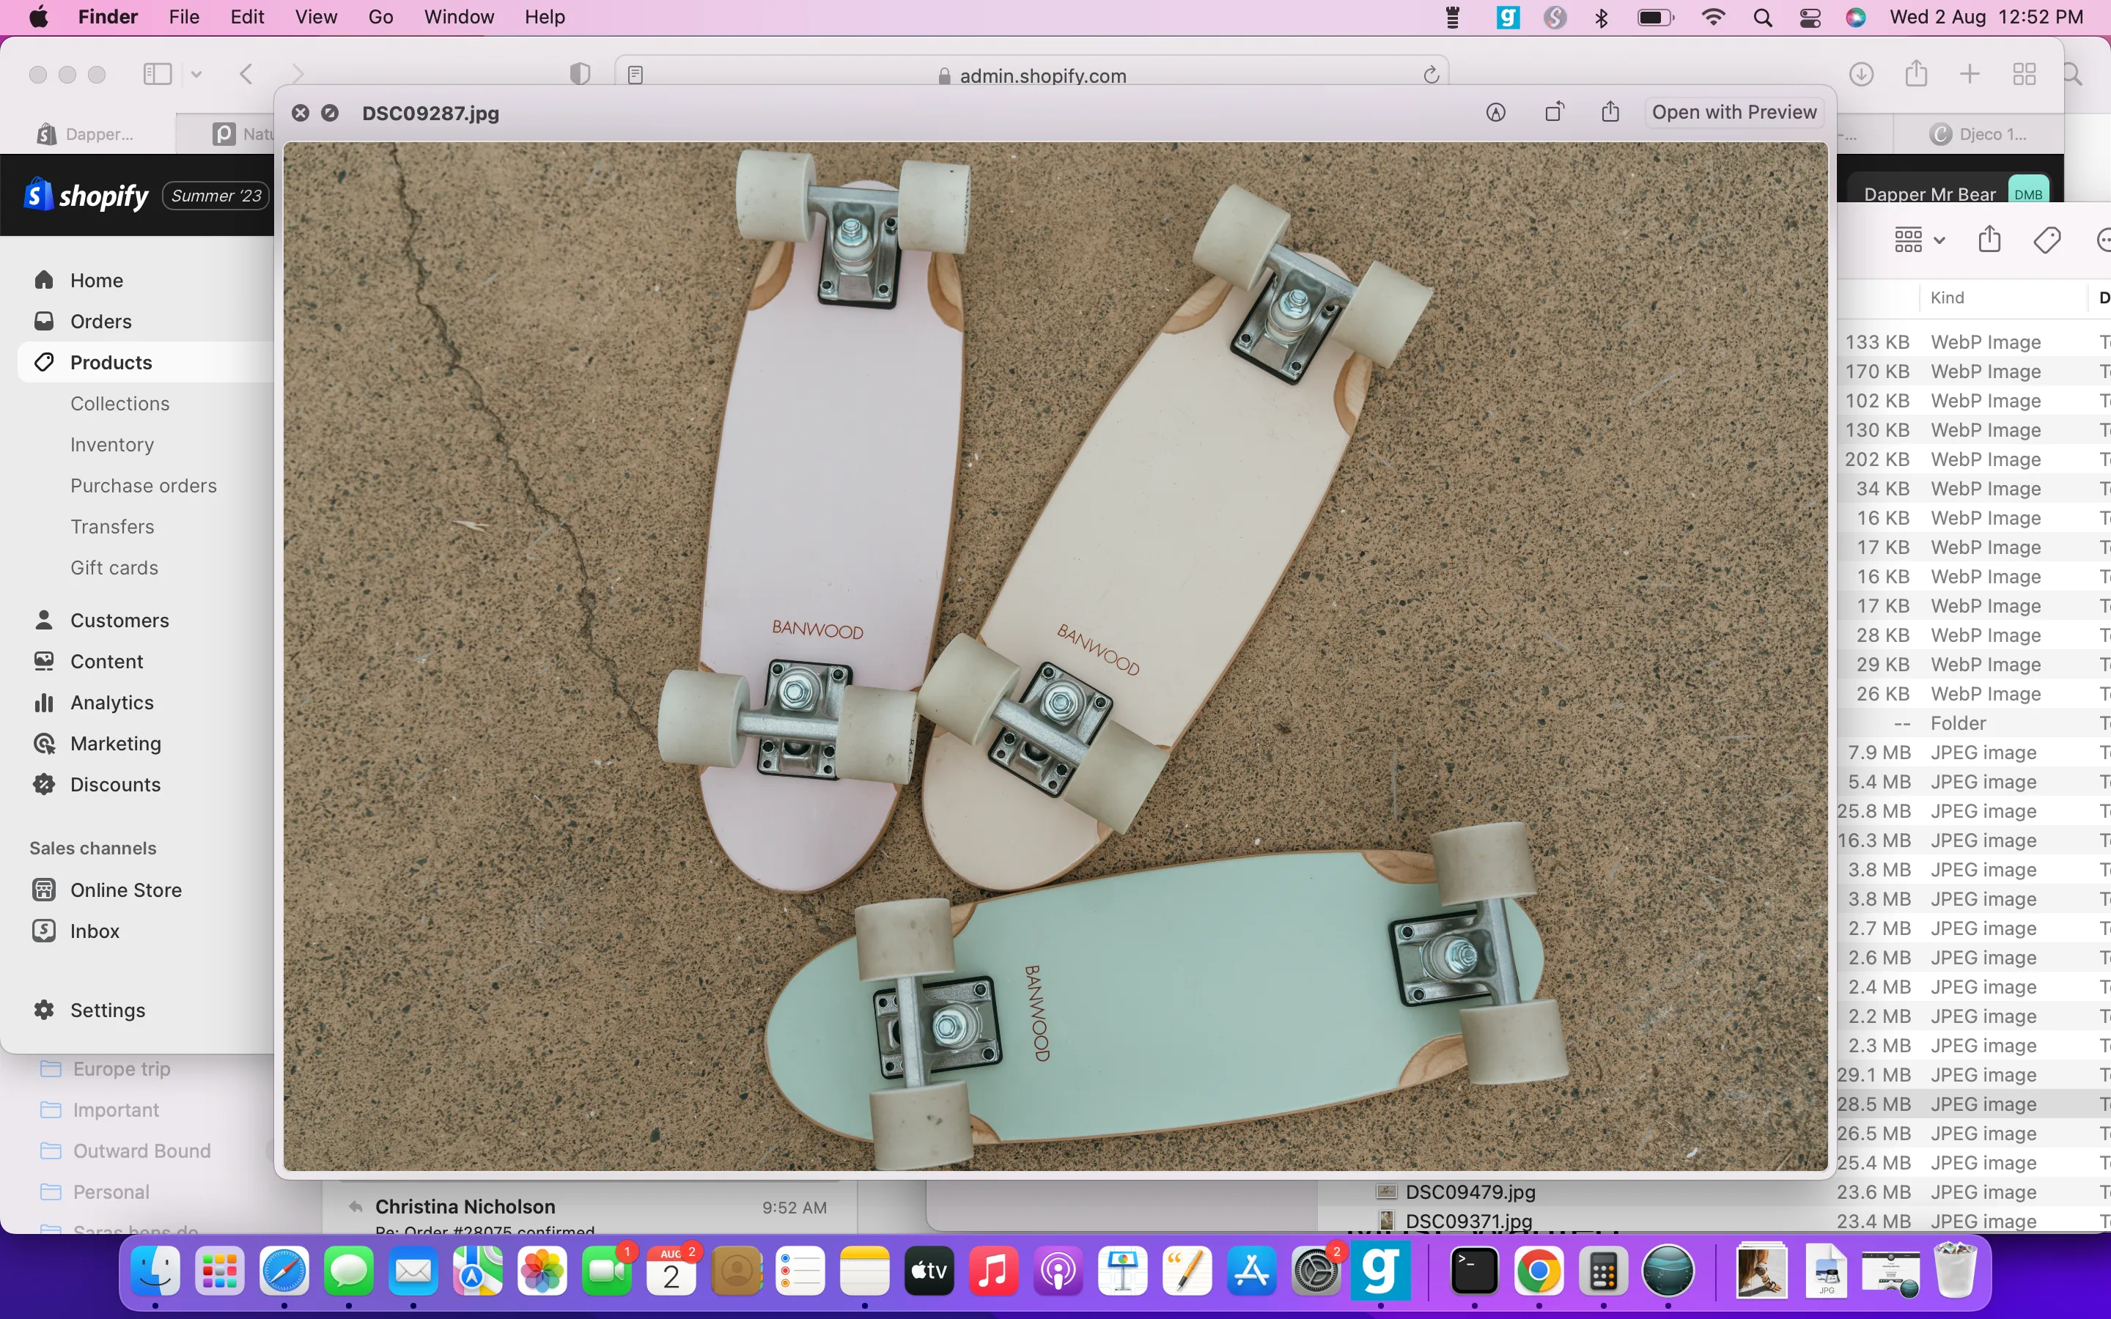Select the DSC09371.jpg file row
Screen dimensions: 2111x1319
1714,1220
